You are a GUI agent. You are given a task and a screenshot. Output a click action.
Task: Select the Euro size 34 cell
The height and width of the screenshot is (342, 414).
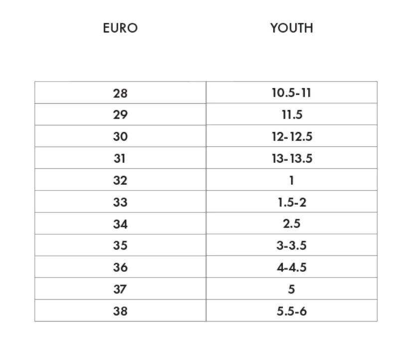(120, 224)
